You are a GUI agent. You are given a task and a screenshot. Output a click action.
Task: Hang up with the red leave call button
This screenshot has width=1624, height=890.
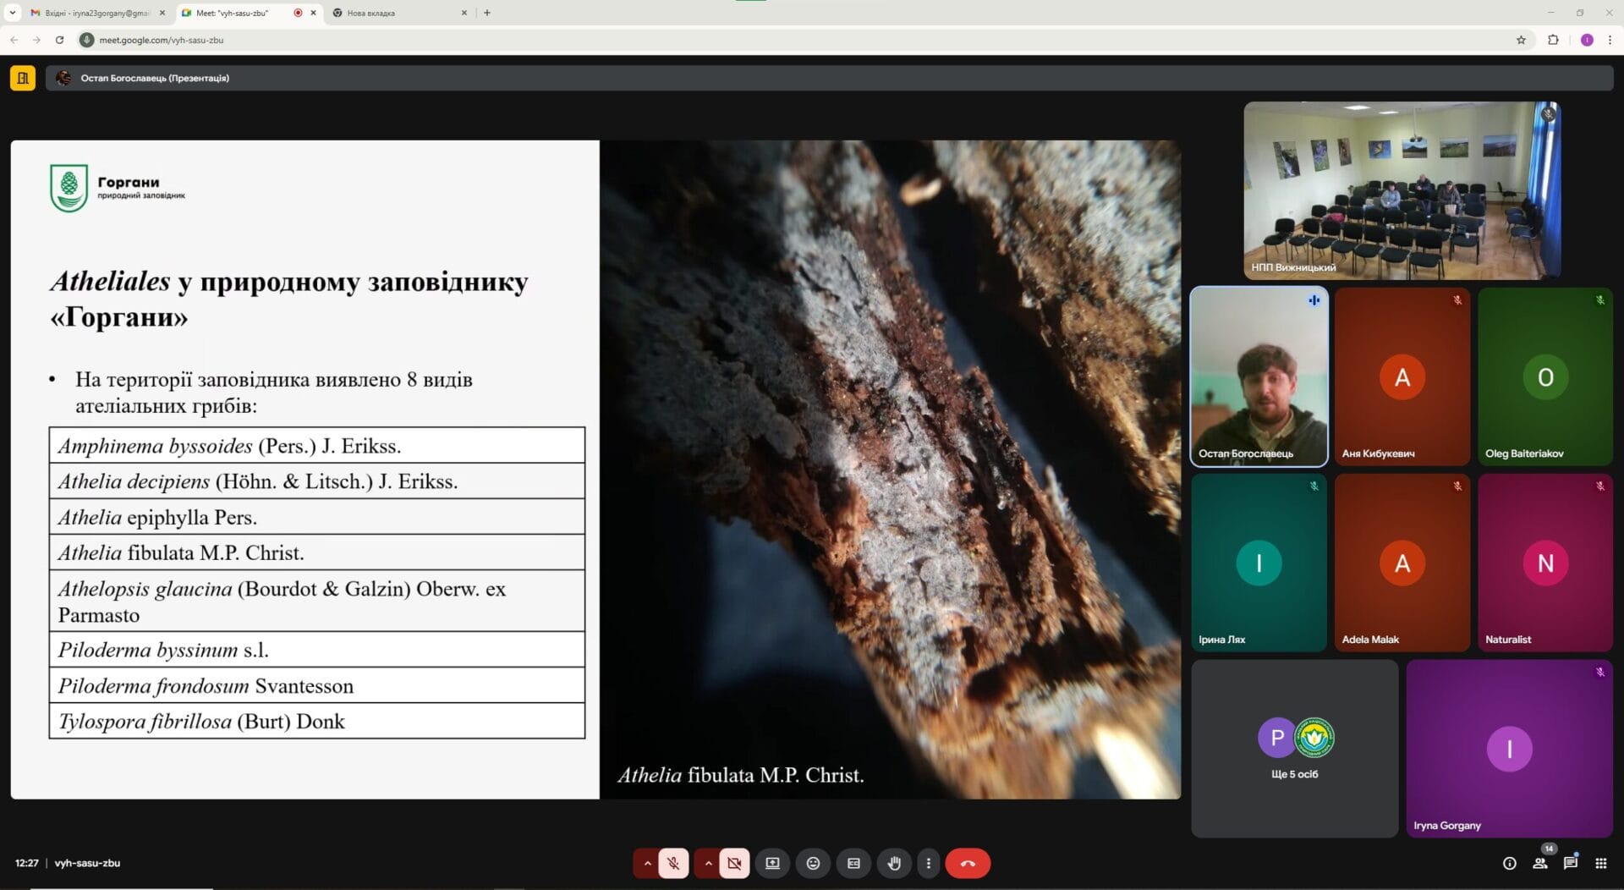pos(968,863)
